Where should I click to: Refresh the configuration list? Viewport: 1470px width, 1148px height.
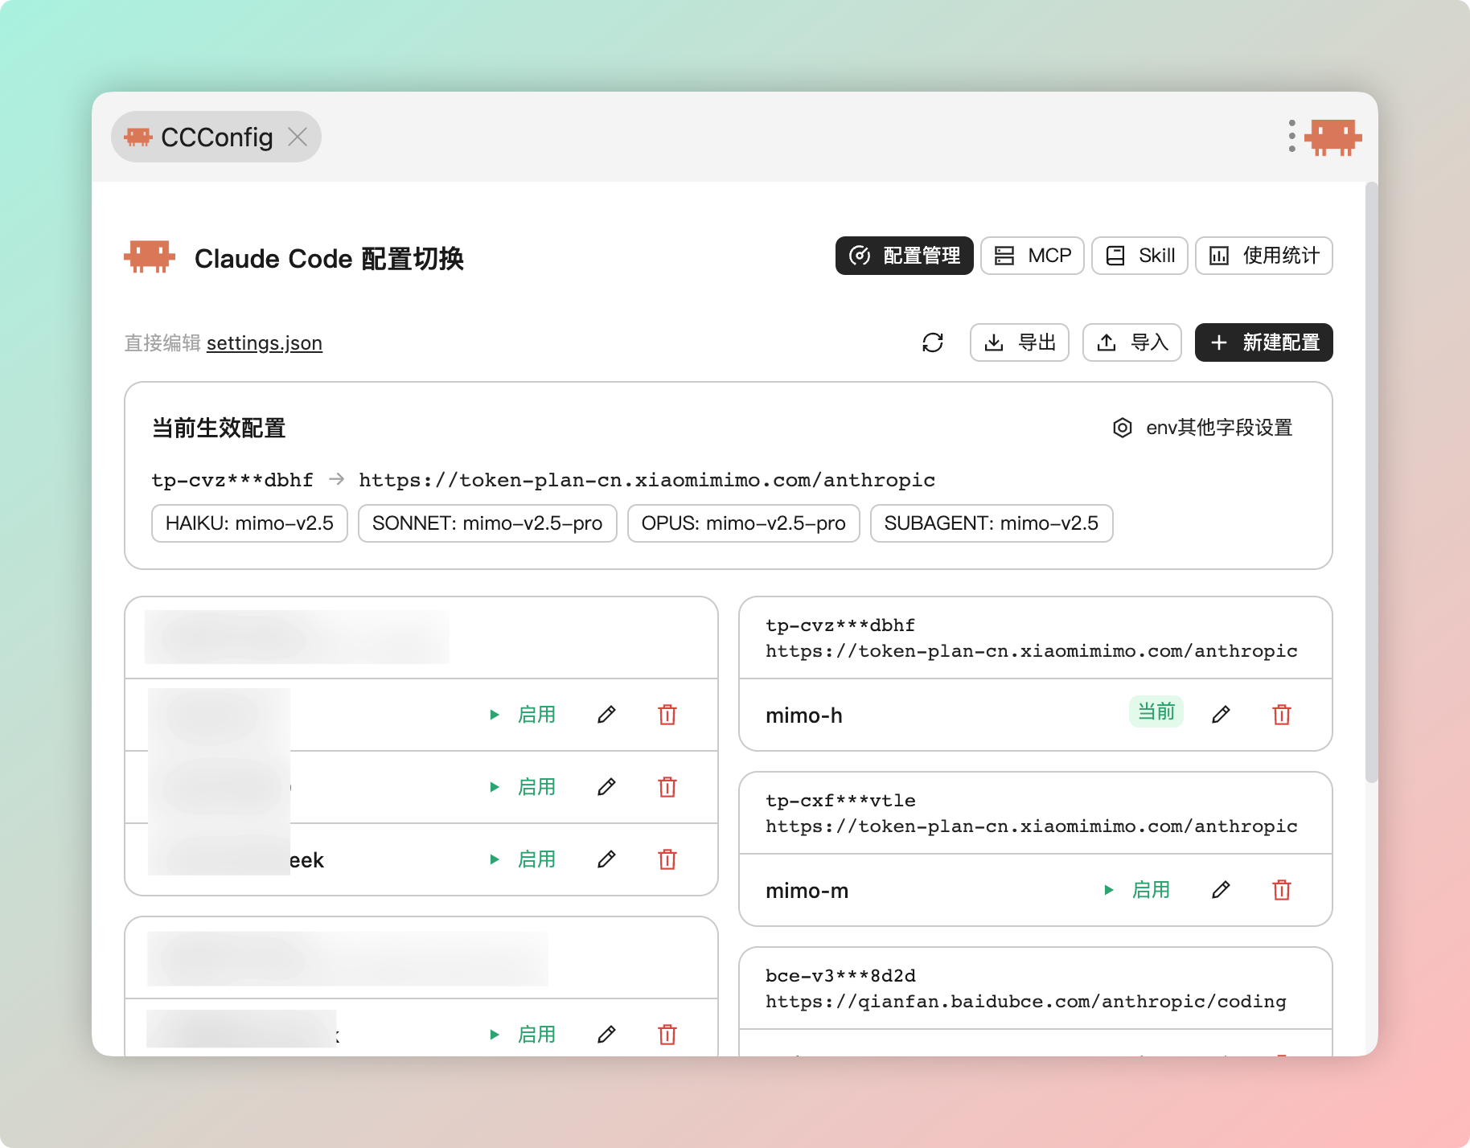tap(933, 342)
